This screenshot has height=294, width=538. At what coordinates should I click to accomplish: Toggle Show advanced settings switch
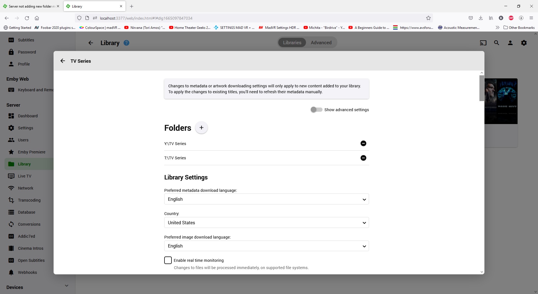(316, 110)
